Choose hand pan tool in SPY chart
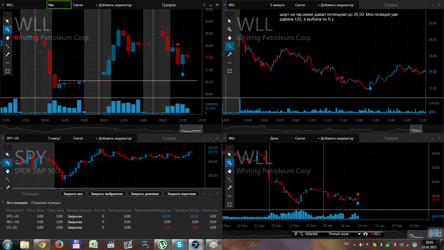Screen dimensions: 444x250 pos(7,171)
